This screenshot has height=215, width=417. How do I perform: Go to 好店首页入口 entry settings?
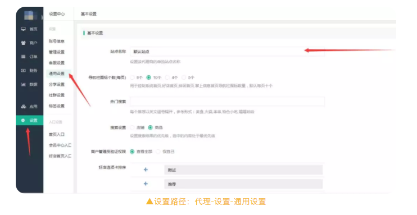pos(60,156)
